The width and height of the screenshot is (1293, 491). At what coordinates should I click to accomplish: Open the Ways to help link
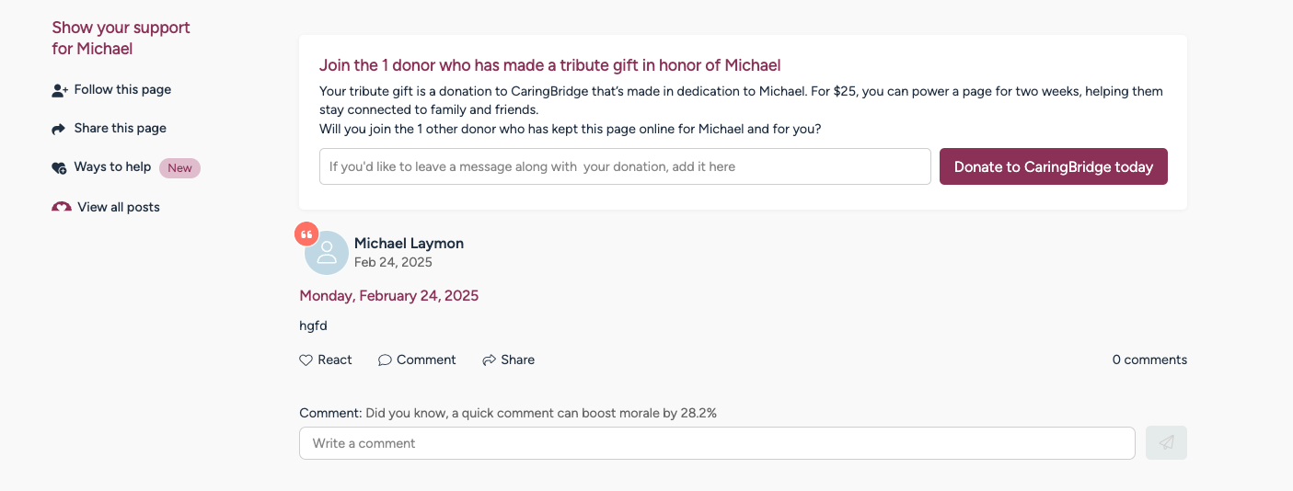click(112, 167)
